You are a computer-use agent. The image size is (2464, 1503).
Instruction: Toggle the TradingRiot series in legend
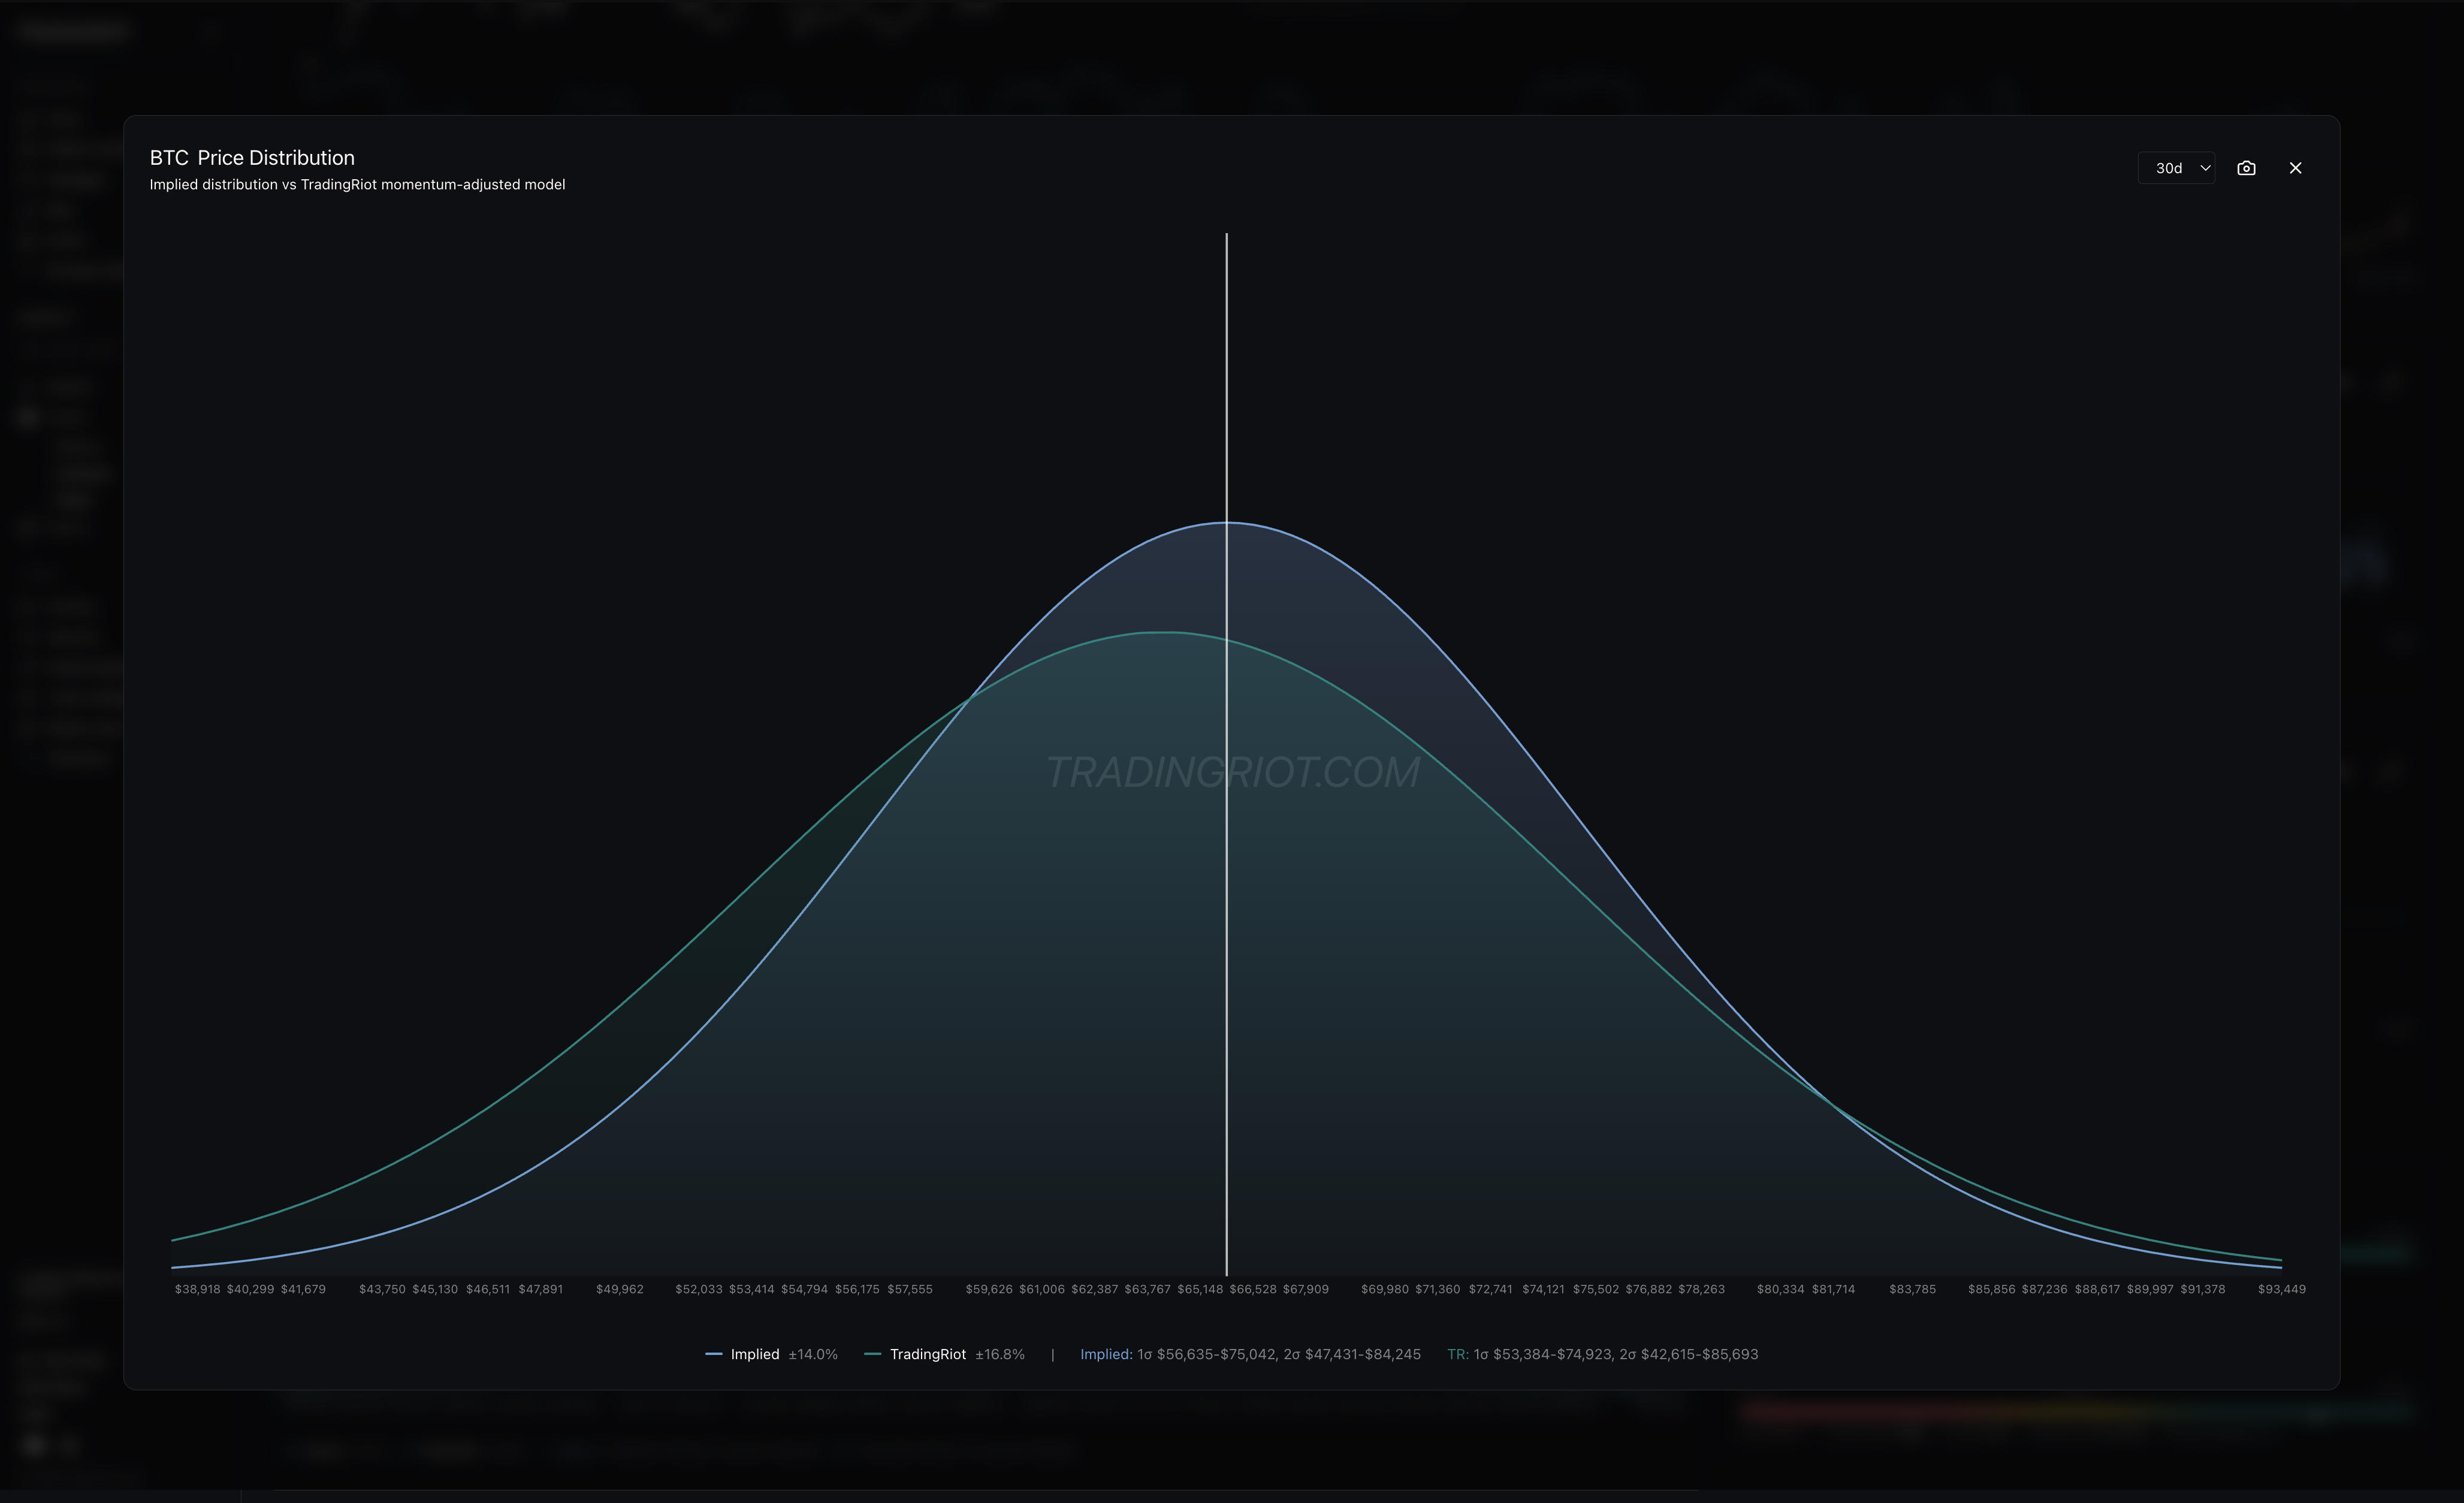pos(927,1354)
